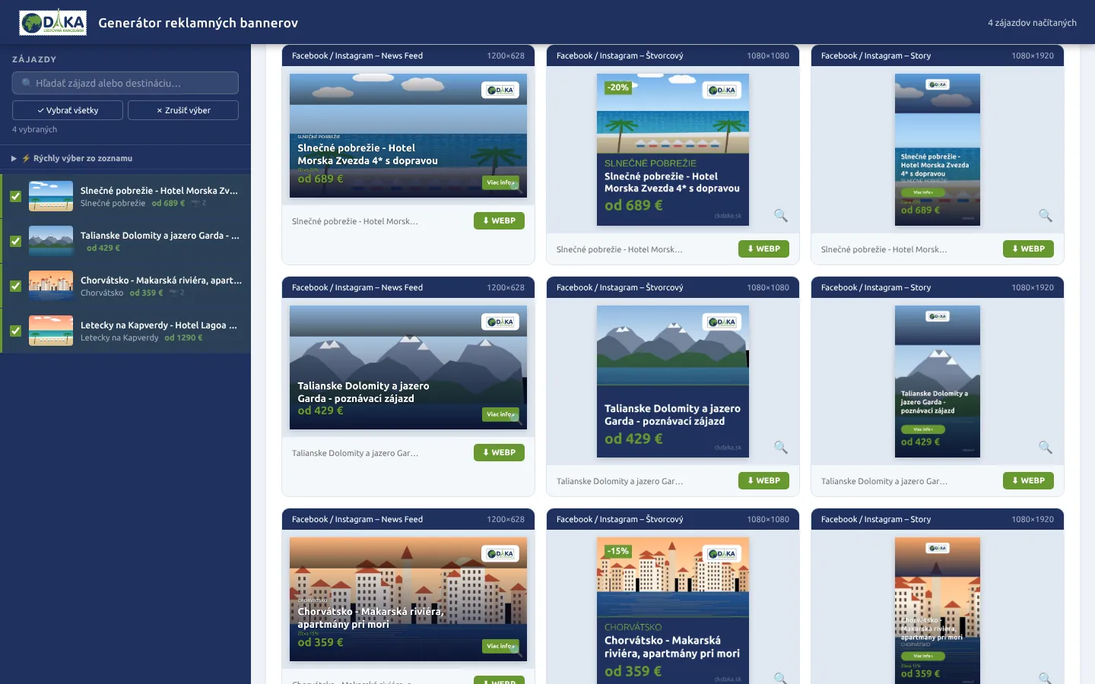The height and width of the screenshot is (684, 1095).
Task: Click the 'od 359 €' price in sidebar
Action: (146, 293)
